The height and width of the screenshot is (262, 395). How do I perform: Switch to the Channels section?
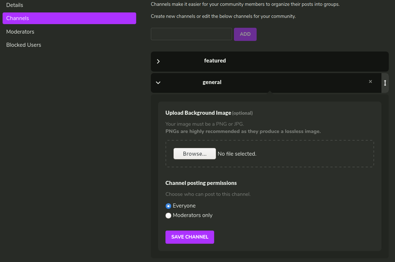click(69, 18)
